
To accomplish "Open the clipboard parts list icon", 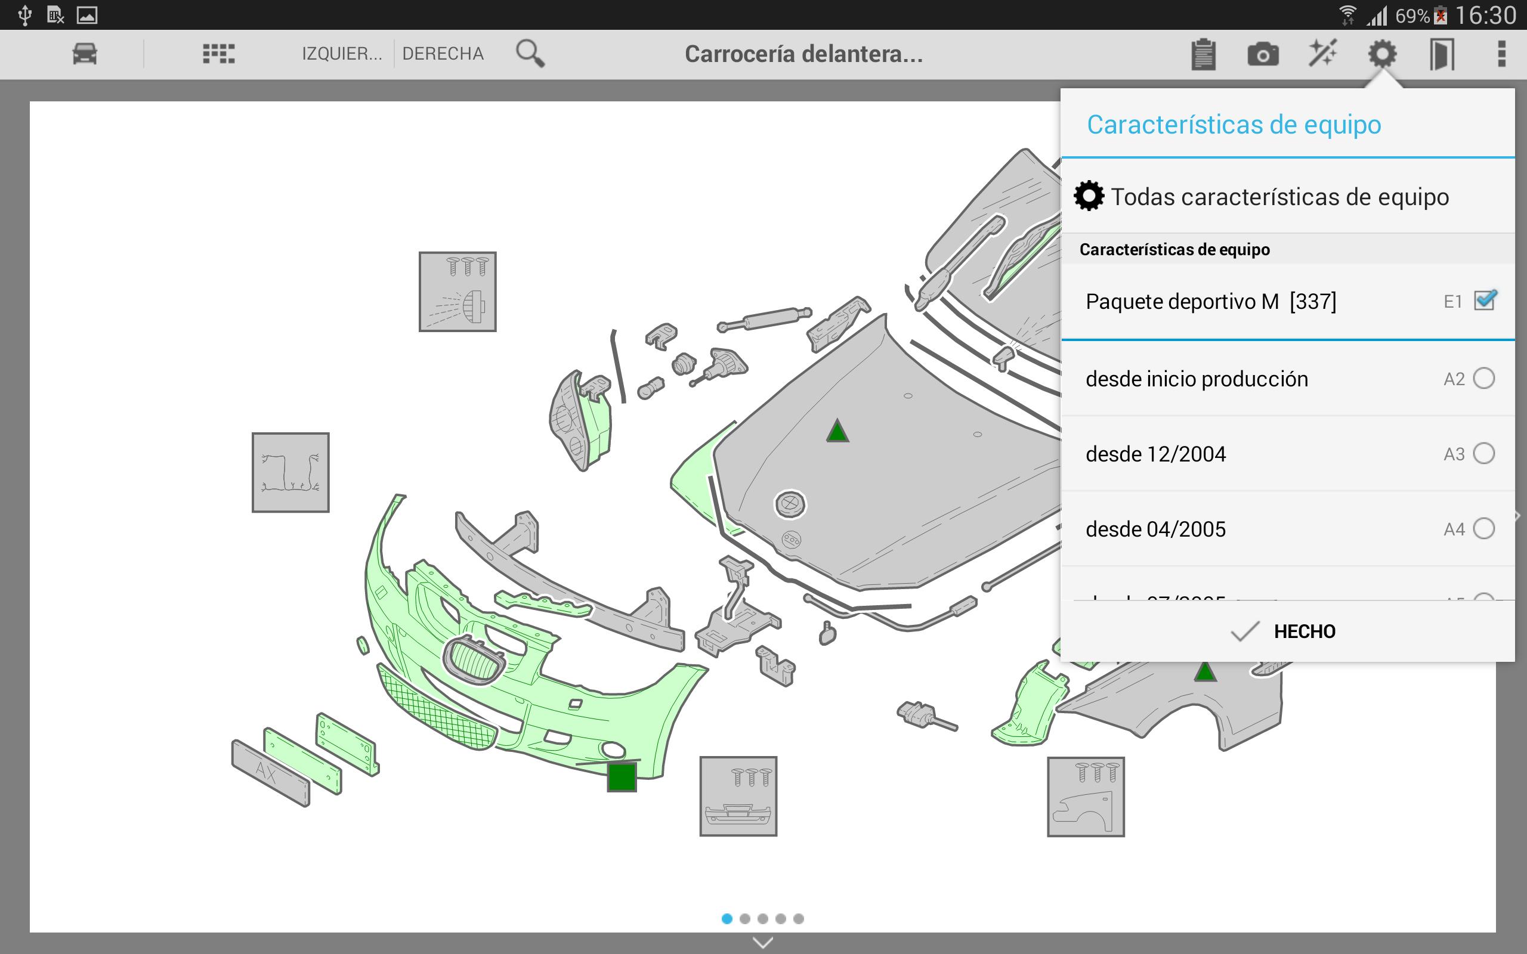I will click(1203, 54).
